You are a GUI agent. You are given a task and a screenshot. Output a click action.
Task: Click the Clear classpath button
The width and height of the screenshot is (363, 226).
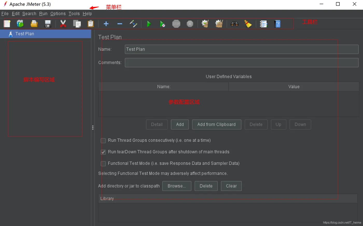[x=231, y=186]
